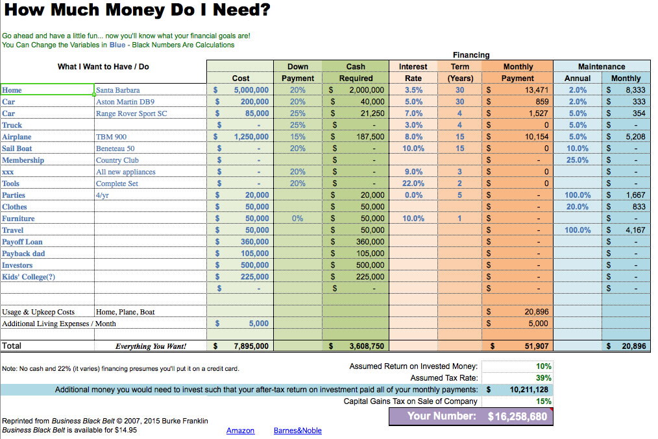Click the Airplane cost cell showing 1,250,000
Viewport: 658px width, 439px height.
pos(240,137)
